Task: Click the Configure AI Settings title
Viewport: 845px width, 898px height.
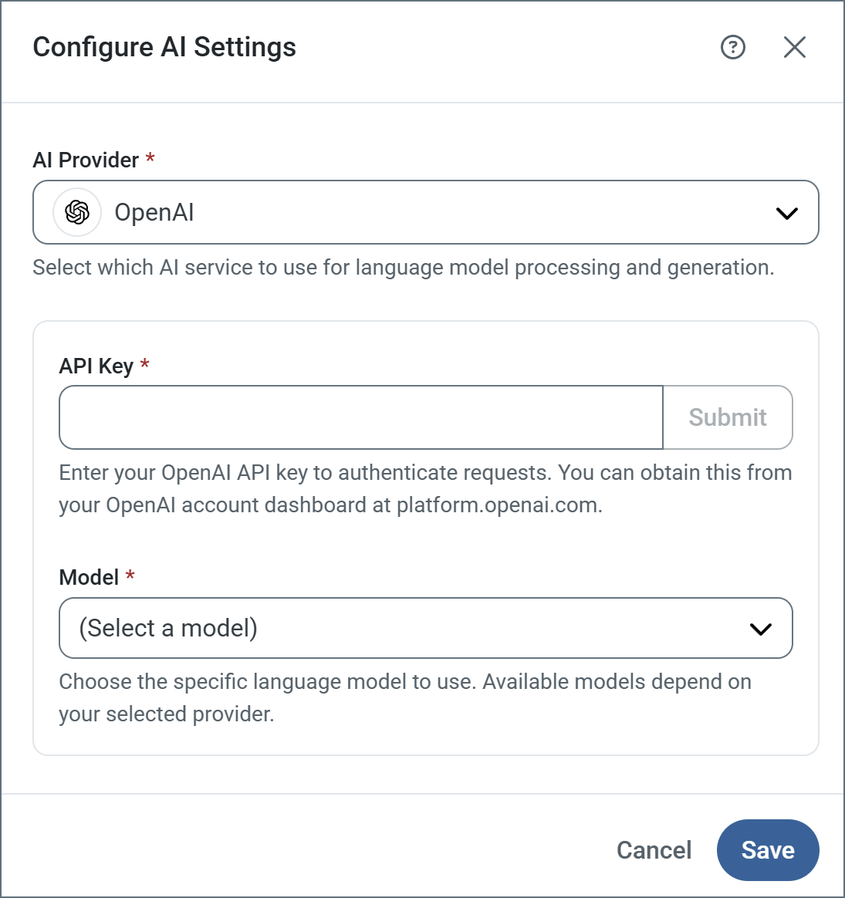Action: 164,47
